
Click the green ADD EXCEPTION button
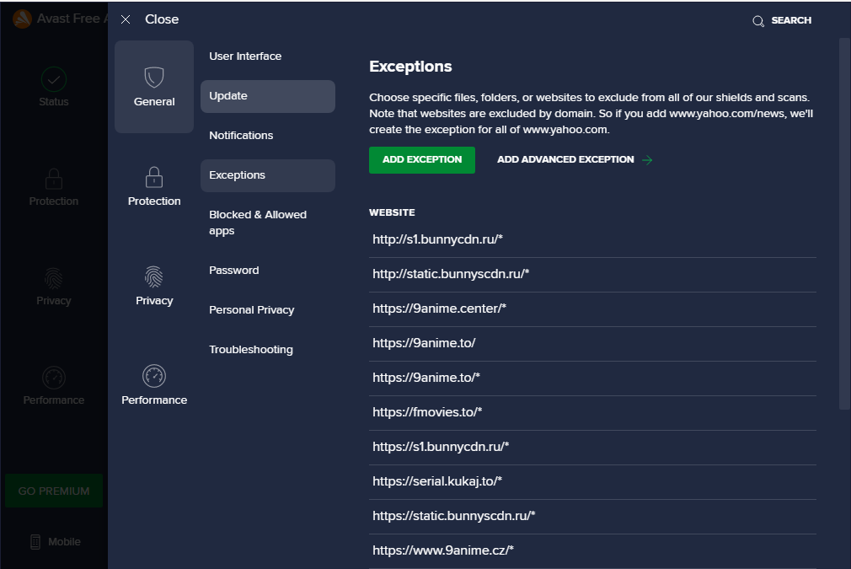[x=422, y=159]
